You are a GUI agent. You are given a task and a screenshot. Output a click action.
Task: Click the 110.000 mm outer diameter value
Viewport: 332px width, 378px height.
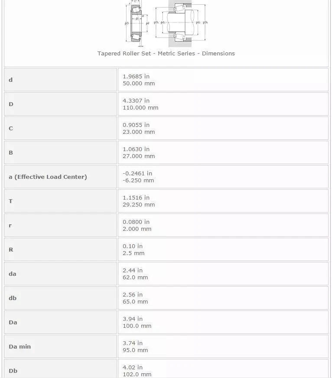pyautogui.click(x=140, y=108)
